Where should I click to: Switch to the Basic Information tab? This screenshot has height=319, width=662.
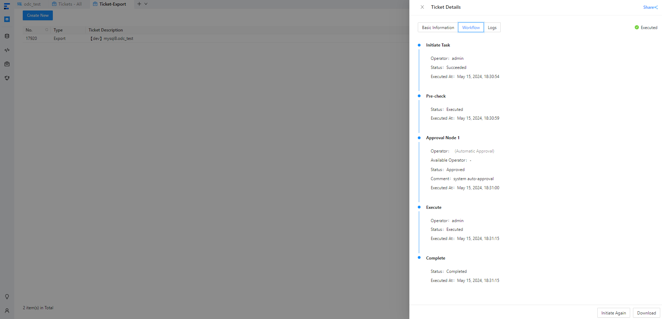[438, 28]
